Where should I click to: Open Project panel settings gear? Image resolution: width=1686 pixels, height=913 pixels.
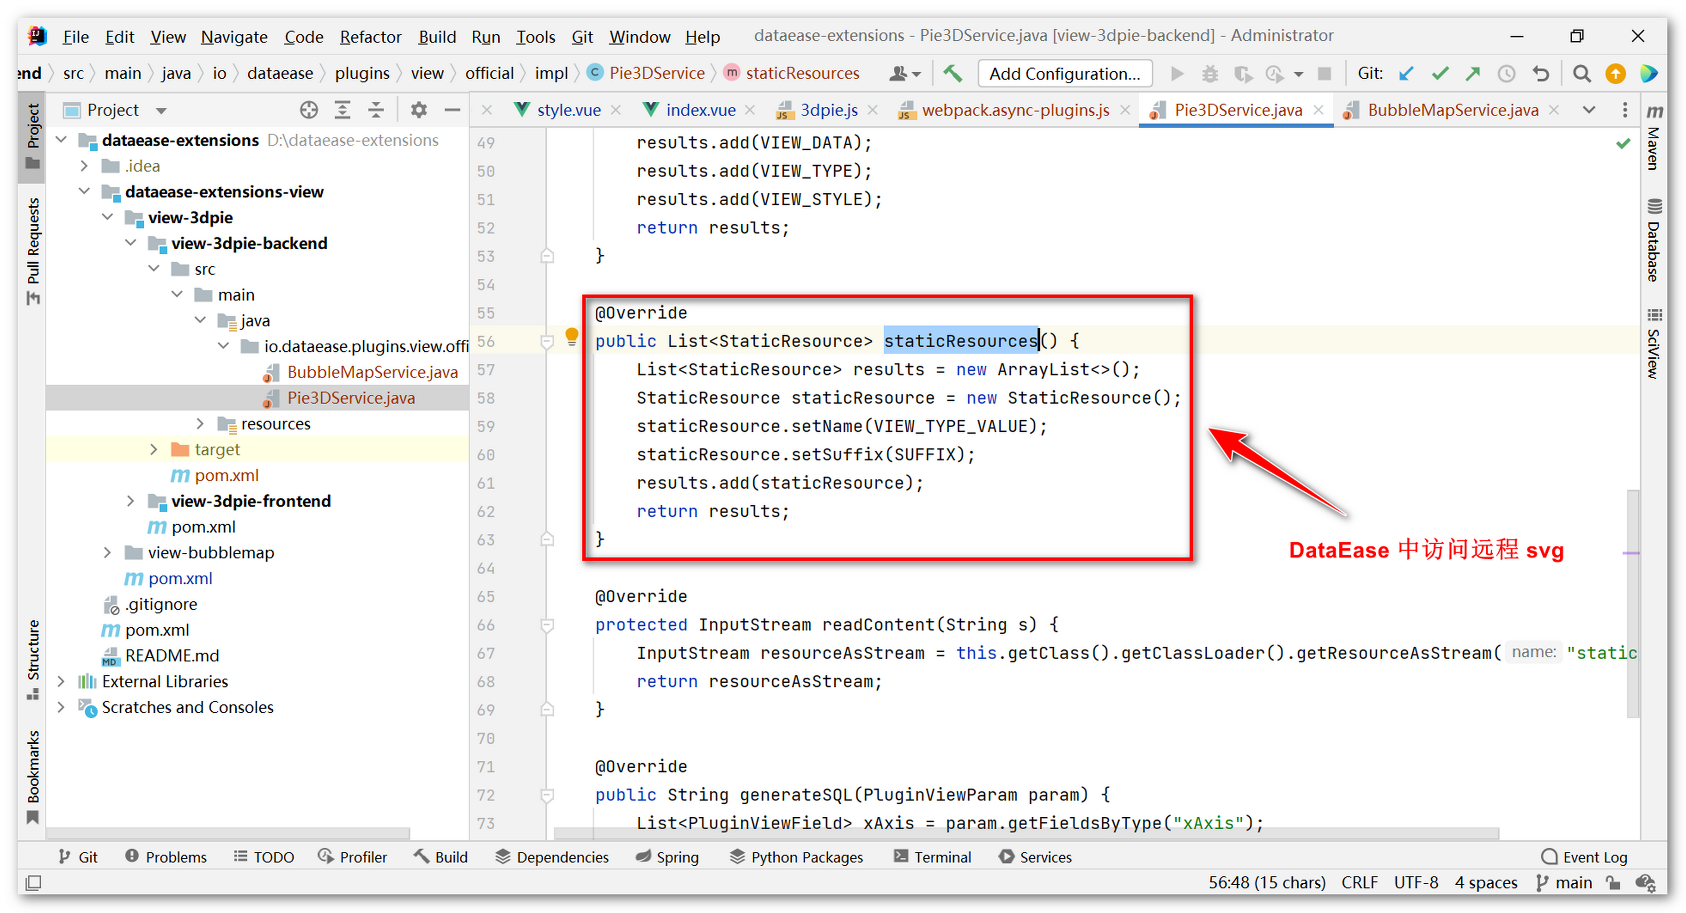click(x=418, y=110)
